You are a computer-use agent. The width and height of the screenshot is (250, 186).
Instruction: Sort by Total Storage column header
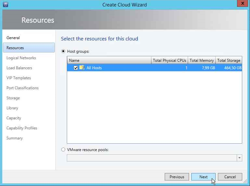coord(229,60)
